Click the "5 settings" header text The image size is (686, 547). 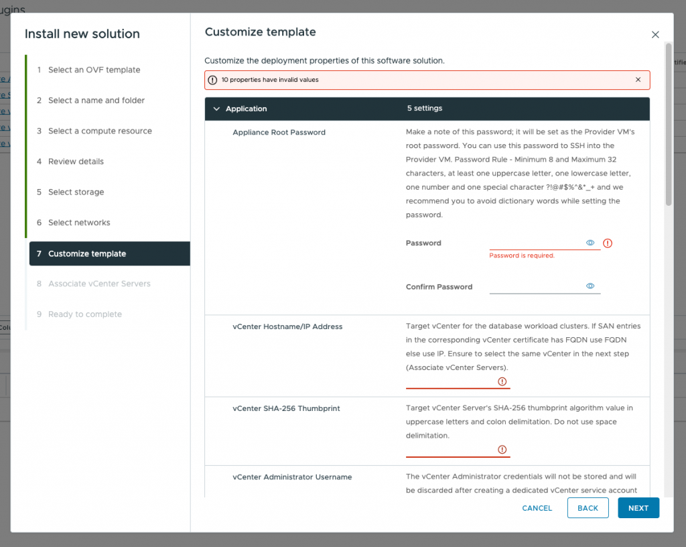pyautogui.click(x=424, y=108)
